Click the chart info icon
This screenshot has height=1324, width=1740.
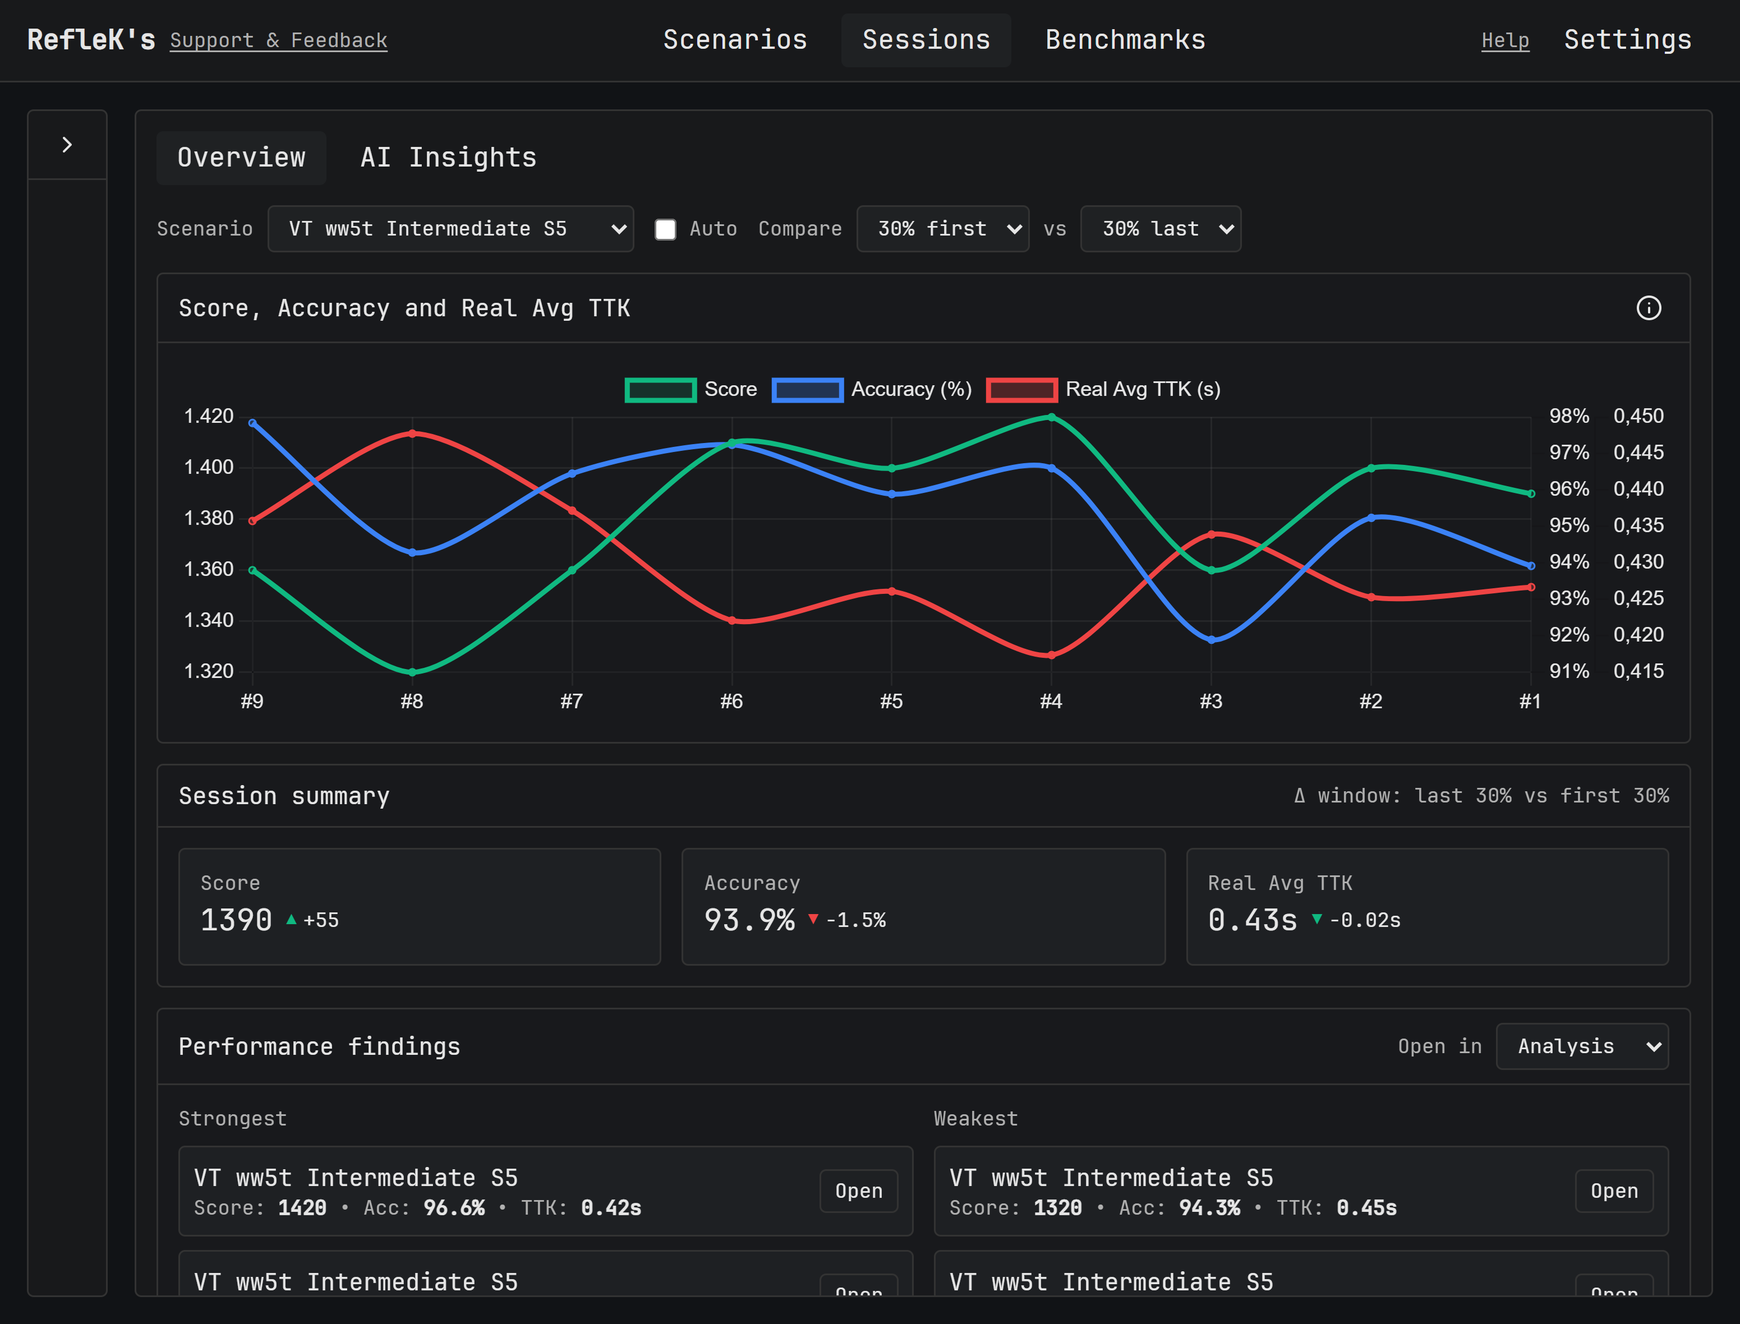1648,308
